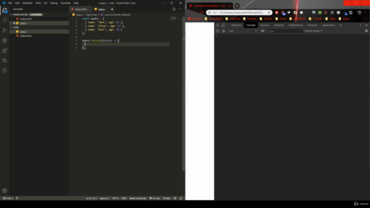Viewport: 370px width, 208px height.
Task: Click the split editor icon
Action: pos(173,9)
